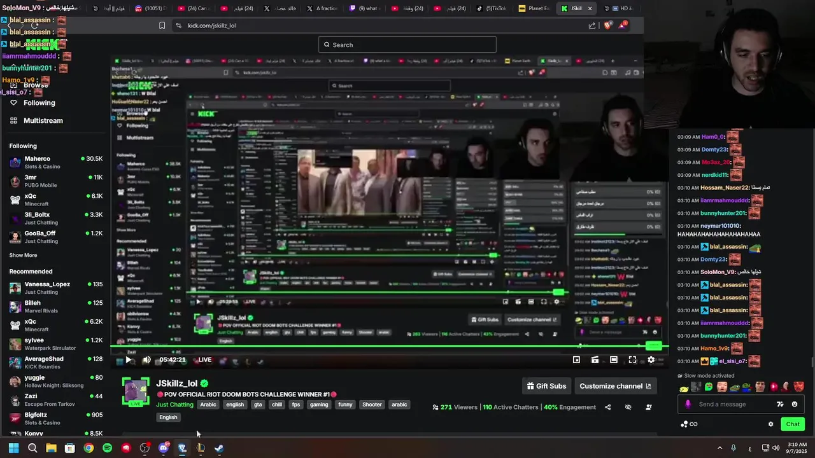Jump to LIVE in the player
The width and height of the screenshot is (815, 458).
(x=204, y=360)
